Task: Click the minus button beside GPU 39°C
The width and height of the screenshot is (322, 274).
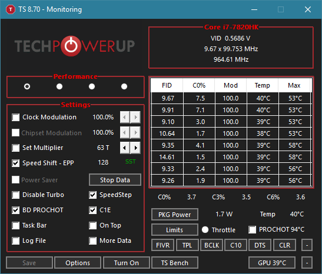Action: click(x=307, y=263)
